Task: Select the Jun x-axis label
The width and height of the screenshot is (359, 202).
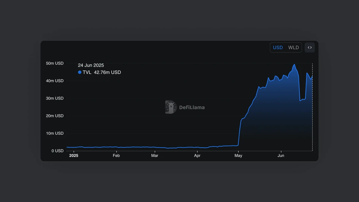Action: [281, 156]
